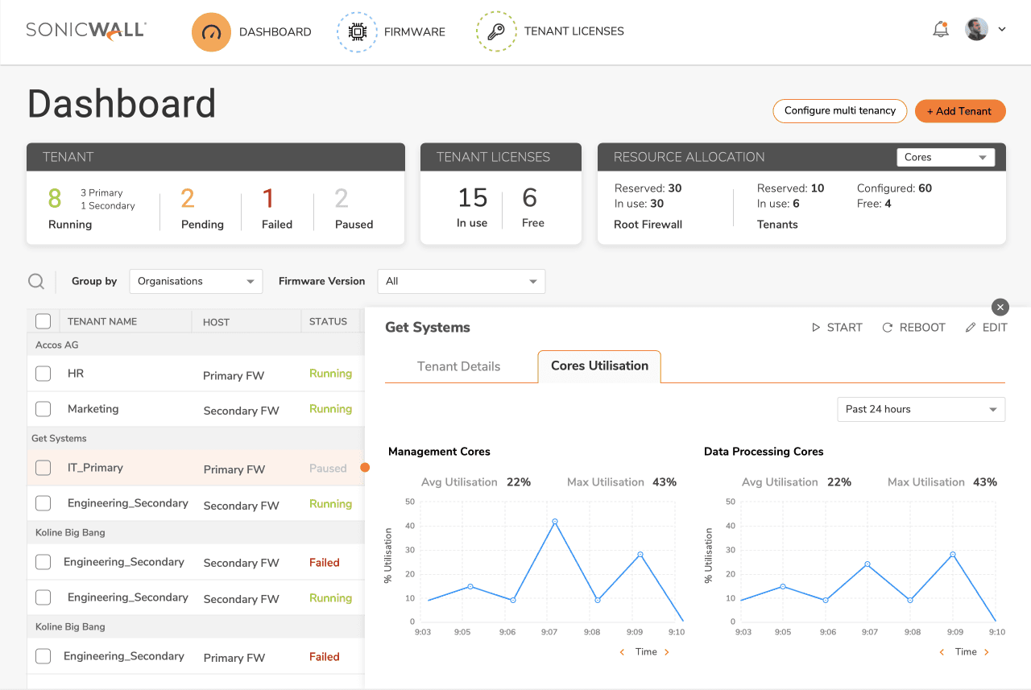Go to TENANT LICENSES nav item
Image resolution: width=1031 pixels, height=690 pixels.
(x=574, y=32)
